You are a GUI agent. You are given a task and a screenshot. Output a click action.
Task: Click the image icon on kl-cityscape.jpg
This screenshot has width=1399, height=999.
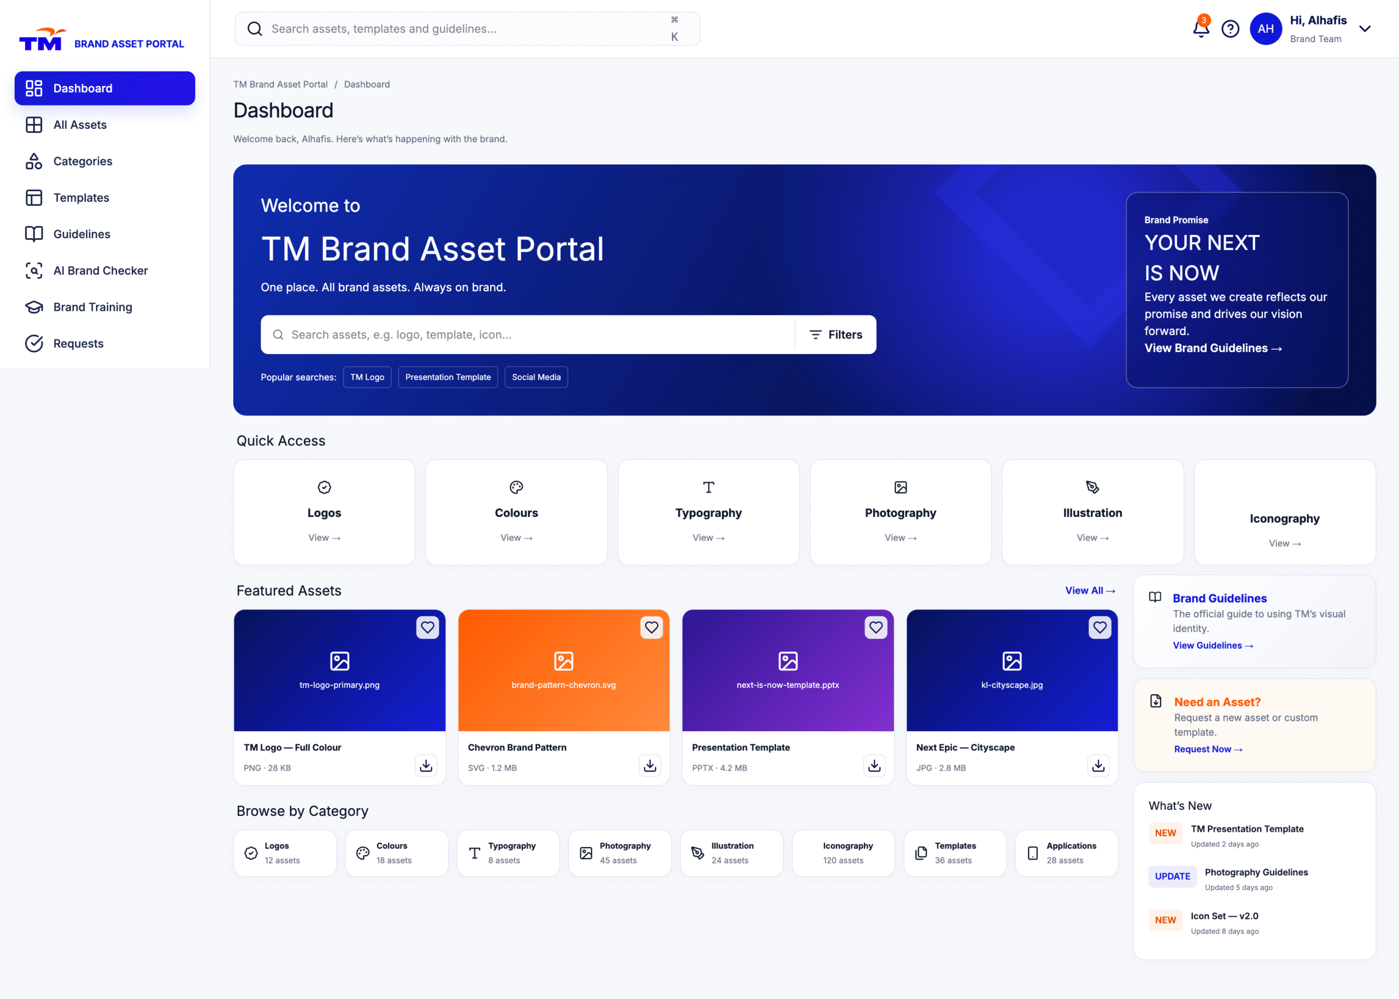click(1012, 661)
